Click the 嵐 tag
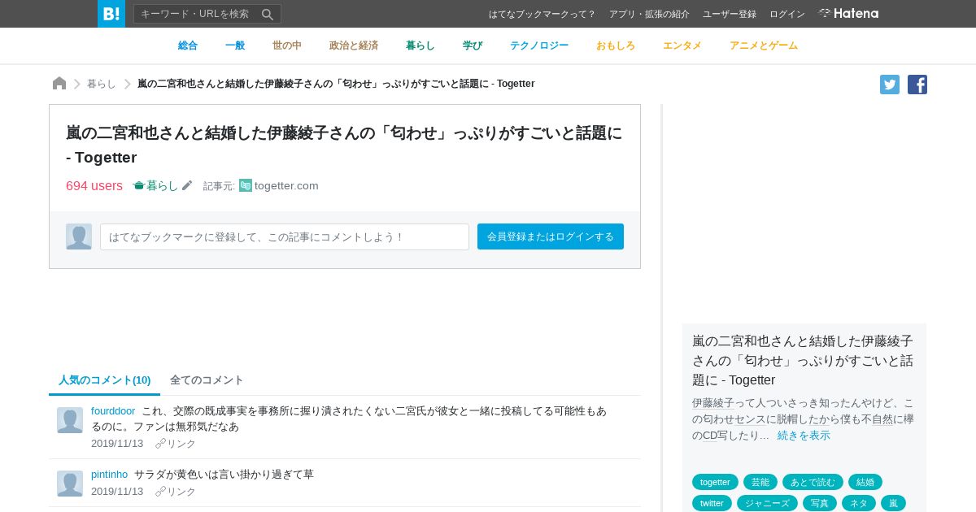Image resolution: width=976 pixels, height=512 pixels. [893, 503]
